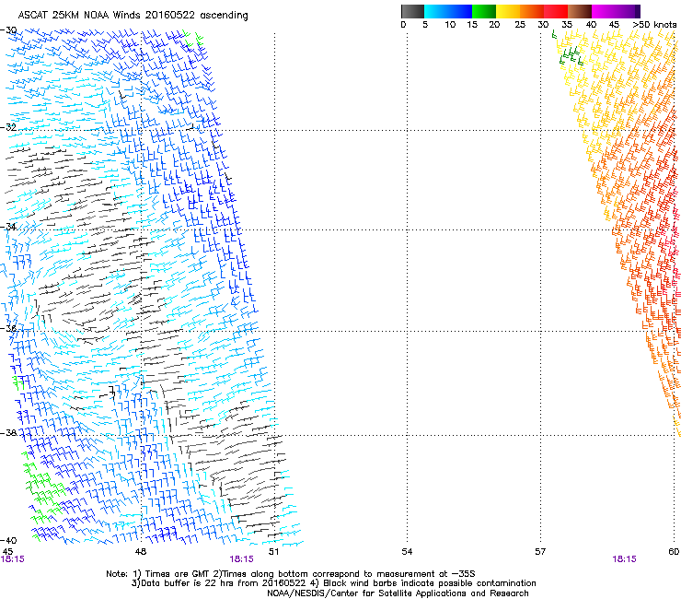Click the longitude label '54' on the bottom axis
Screen dimensions: 681x599
(x=407, y=552)
